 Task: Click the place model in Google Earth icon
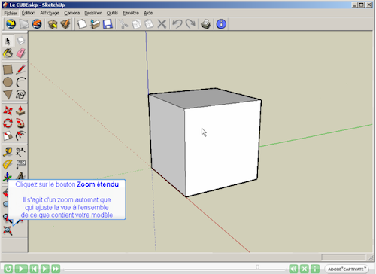click(37, 24)
